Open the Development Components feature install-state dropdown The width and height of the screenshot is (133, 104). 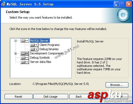click(x=25, y=53)
